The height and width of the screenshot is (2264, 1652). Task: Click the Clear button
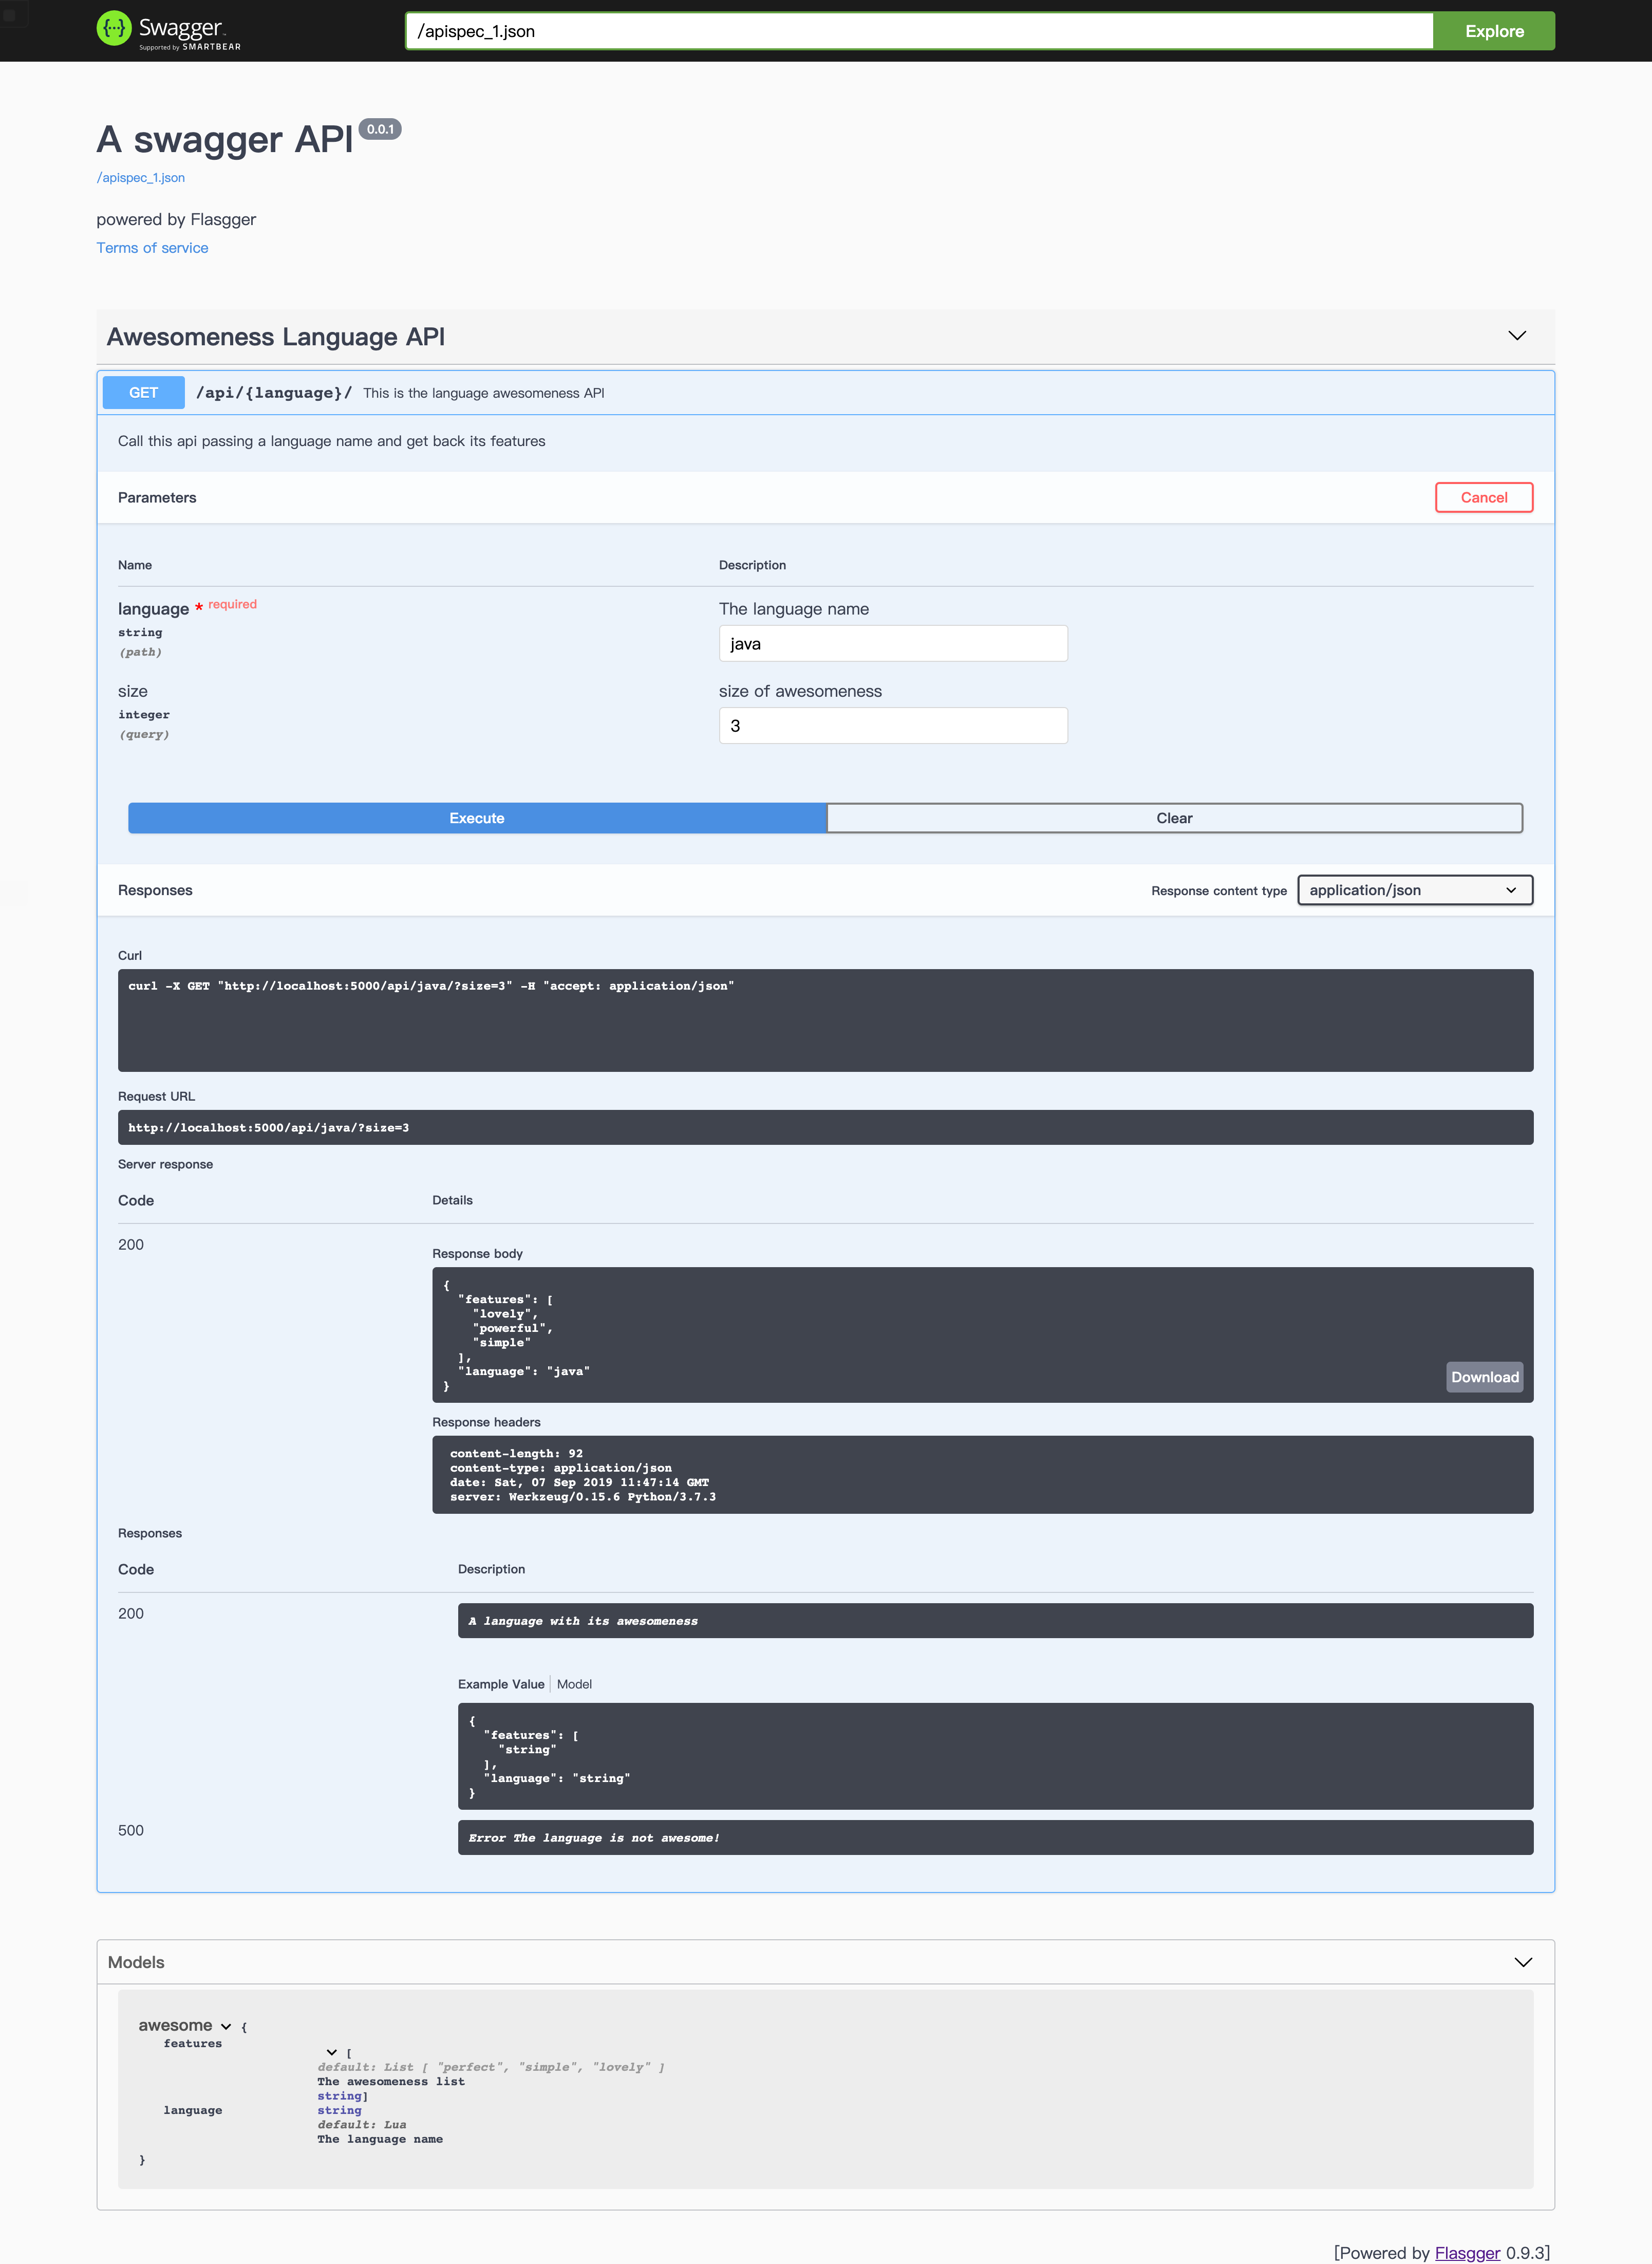[x=1174, y=819]
